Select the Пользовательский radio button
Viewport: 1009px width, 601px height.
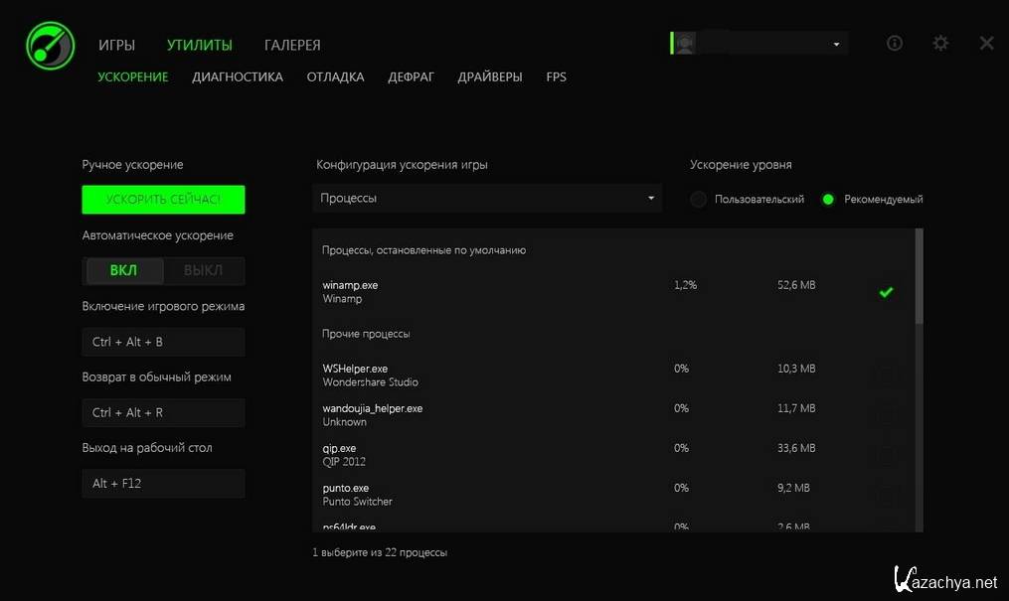click(x=699, y=200)
